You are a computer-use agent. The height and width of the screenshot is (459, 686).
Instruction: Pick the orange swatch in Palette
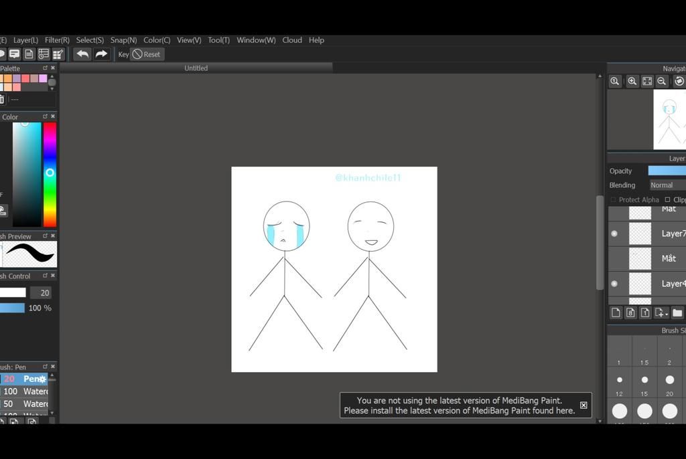coord(8,79)
